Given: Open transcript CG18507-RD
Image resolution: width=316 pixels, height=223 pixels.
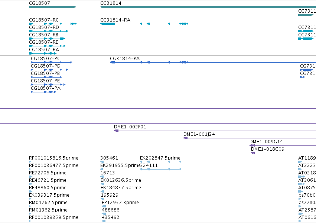Looking at the screenshot, I should point(44,27).
